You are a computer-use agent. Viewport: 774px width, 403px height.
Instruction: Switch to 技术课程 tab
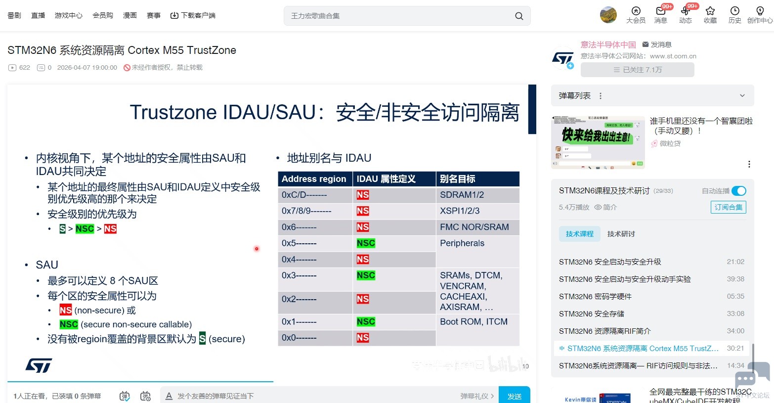(x=580, y=234)
